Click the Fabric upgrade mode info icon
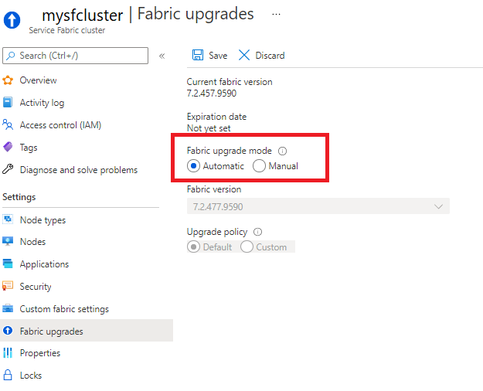 coord(282,151)
